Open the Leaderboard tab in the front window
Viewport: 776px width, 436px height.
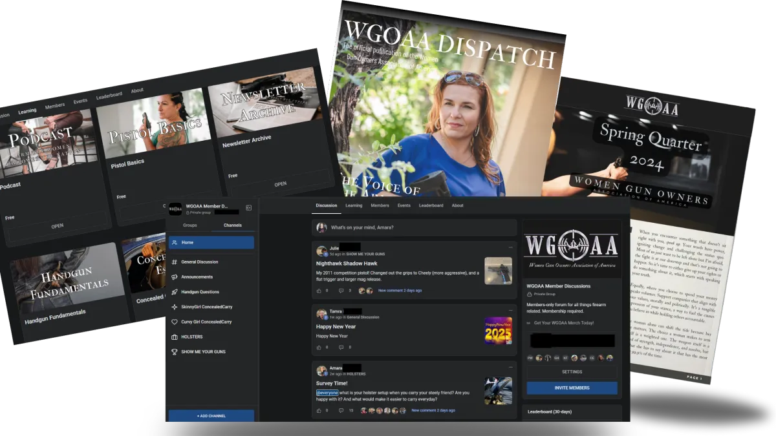click(431, 205)
